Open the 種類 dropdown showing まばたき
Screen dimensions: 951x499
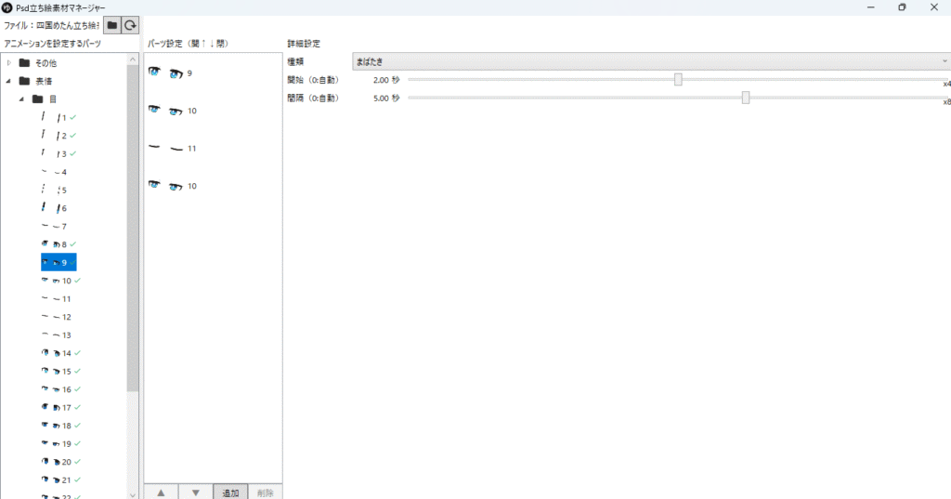coord(650,61)
